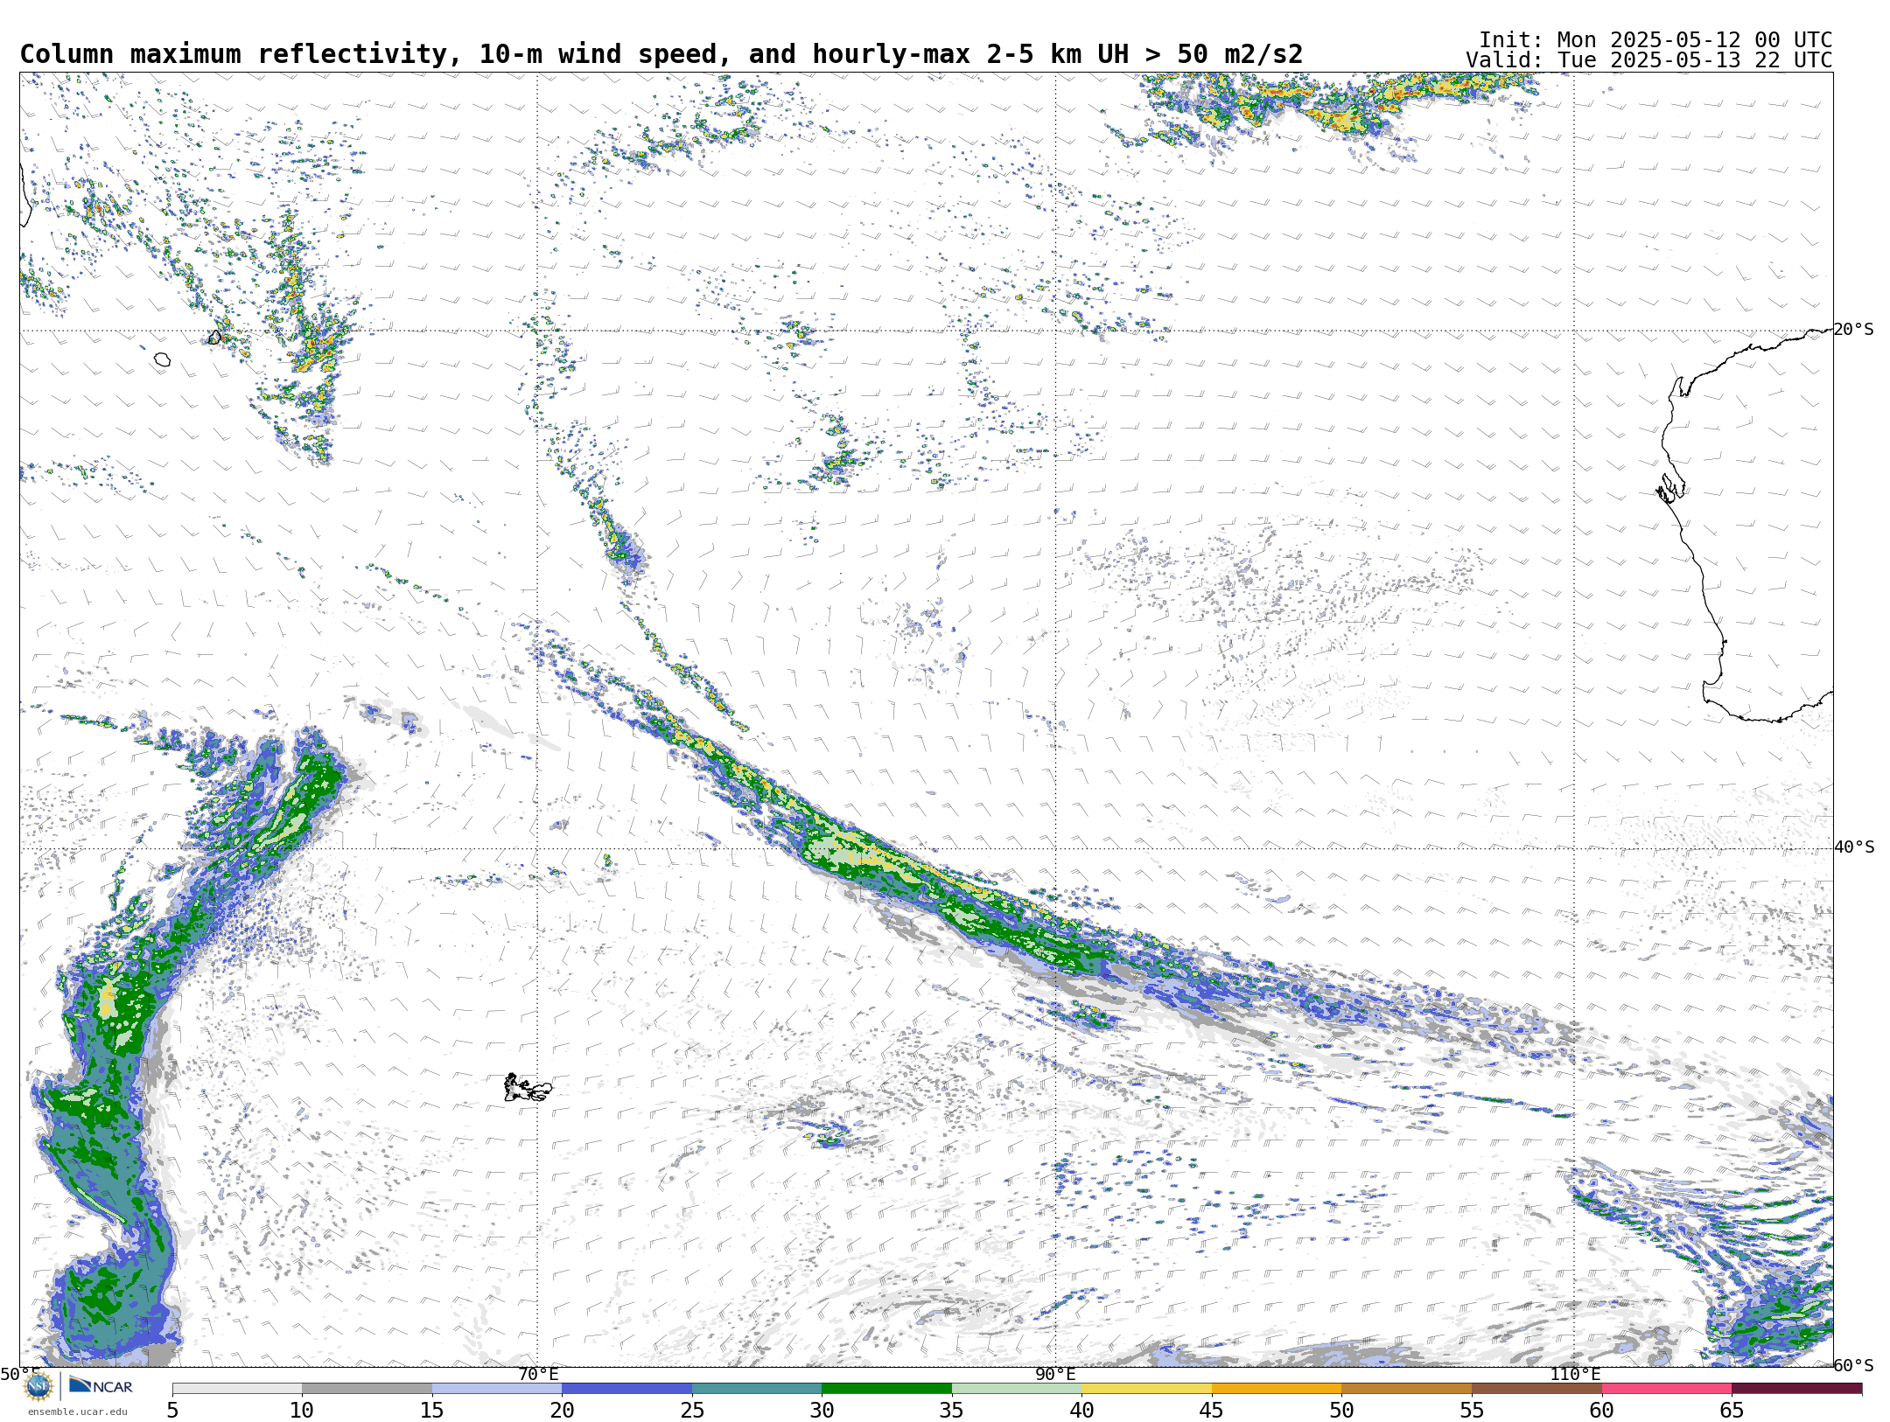Pick the pale green 35-40 dBZ swatch

1017,1389
